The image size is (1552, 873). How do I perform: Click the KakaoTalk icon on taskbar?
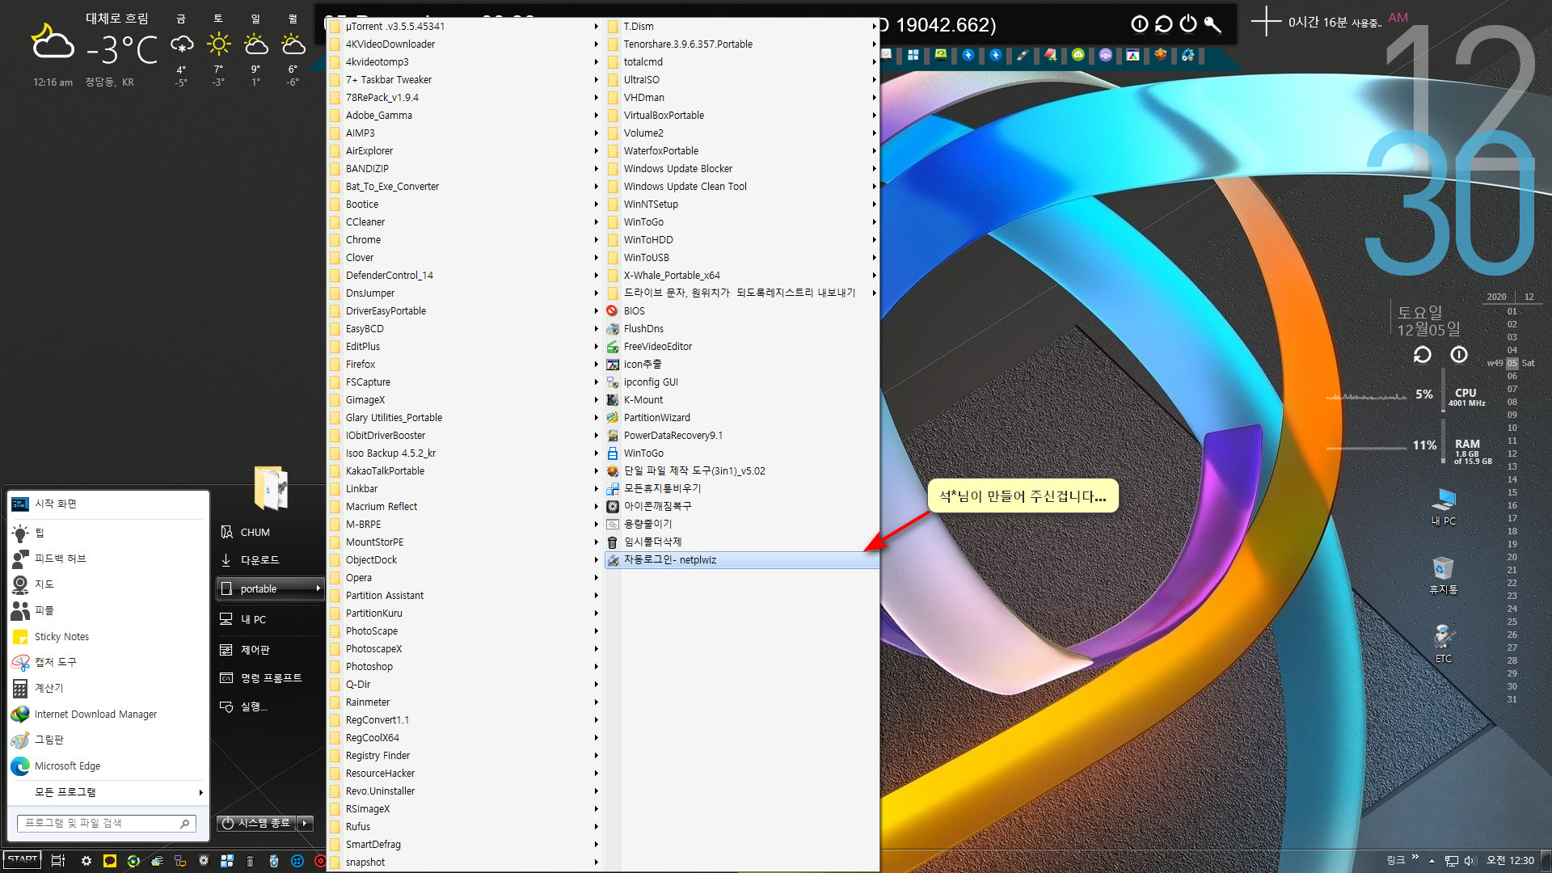[110, 861]
